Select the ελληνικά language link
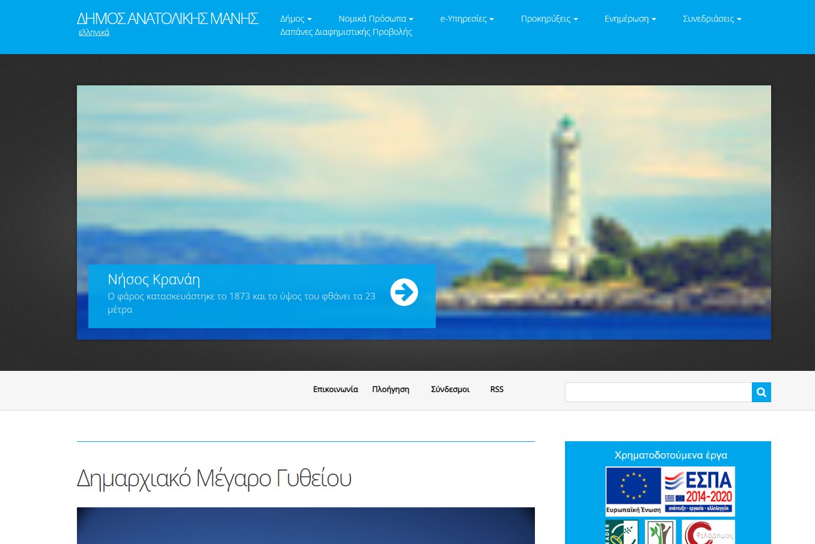815x544 pixels. click(x=94, y=32)
